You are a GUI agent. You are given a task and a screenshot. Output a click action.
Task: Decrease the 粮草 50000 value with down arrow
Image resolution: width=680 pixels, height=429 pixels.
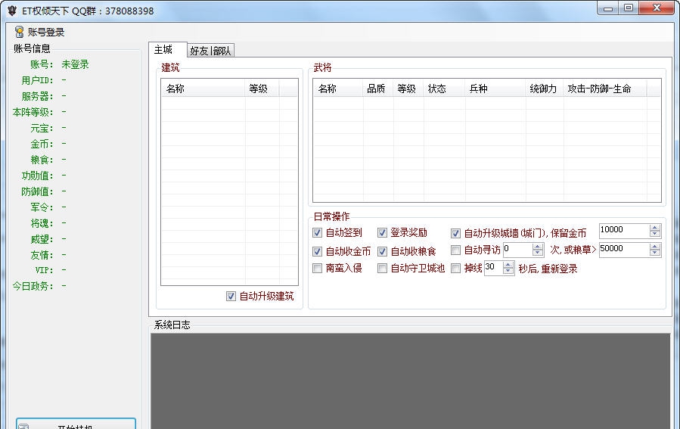(655, 253)
